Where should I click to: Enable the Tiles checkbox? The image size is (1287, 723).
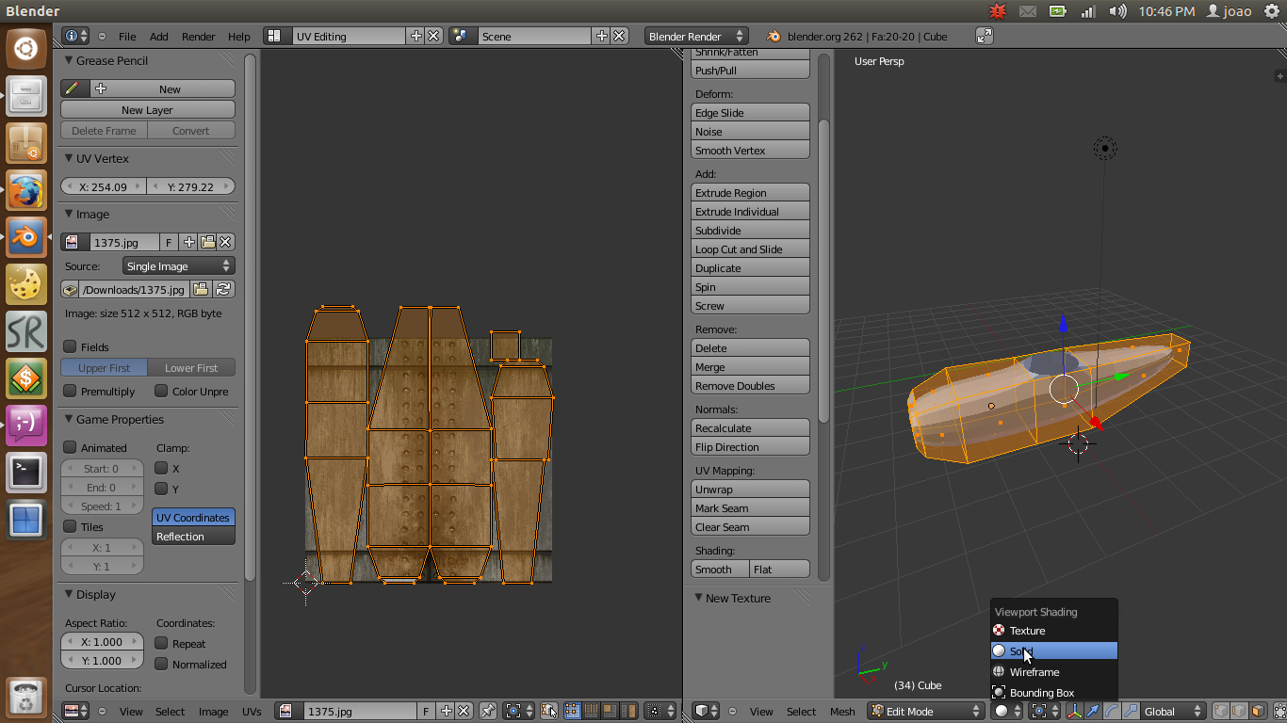click(70, 526)
